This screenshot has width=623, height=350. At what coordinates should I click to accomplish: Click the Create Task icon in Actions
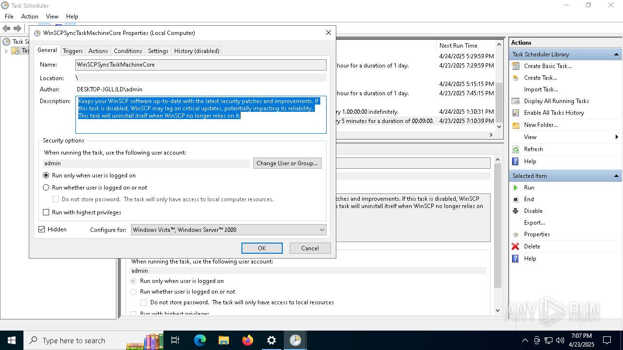[x=515, y=78]
